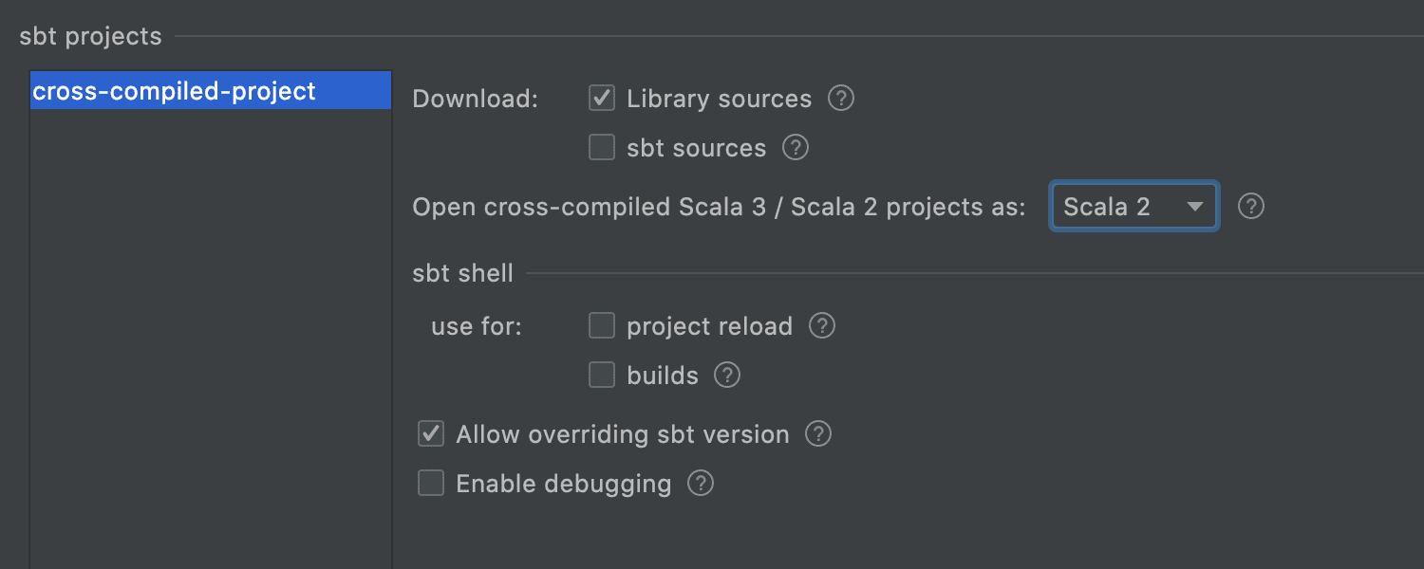This screenshot has height=569, width=1424.
Task: Click help icon next to Library sources
Action: (841, 99)
